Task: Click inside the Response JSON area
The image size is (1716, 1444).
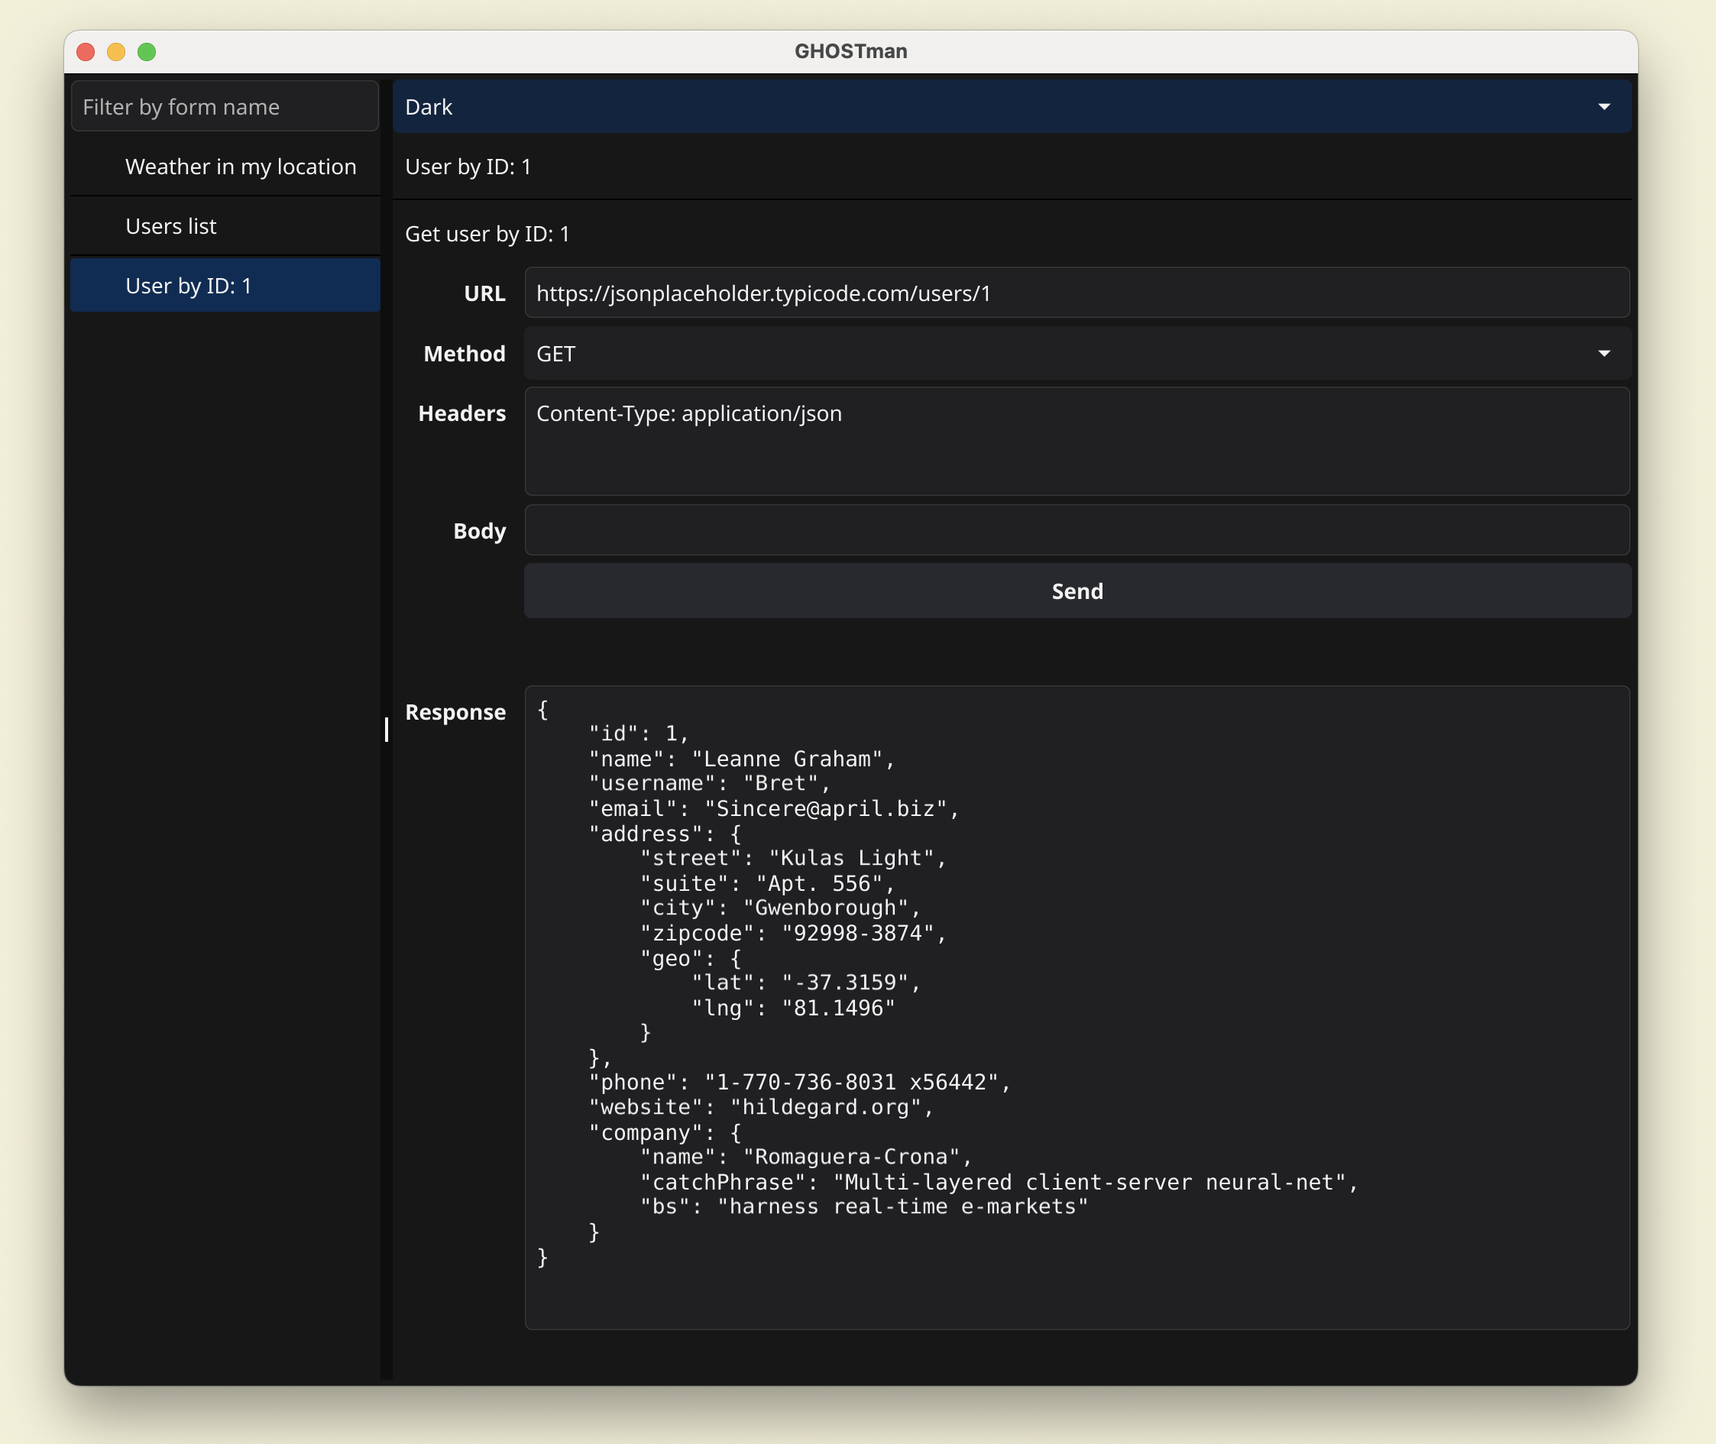Action: tap(1076, 1007)
